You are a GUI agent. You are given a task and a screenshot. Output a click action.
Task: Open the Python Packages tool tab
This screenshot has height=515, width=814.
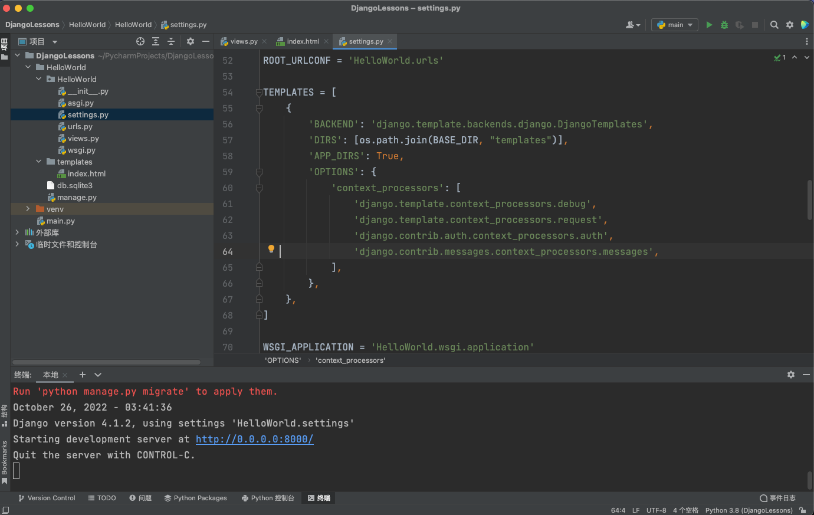click(195, 498)
